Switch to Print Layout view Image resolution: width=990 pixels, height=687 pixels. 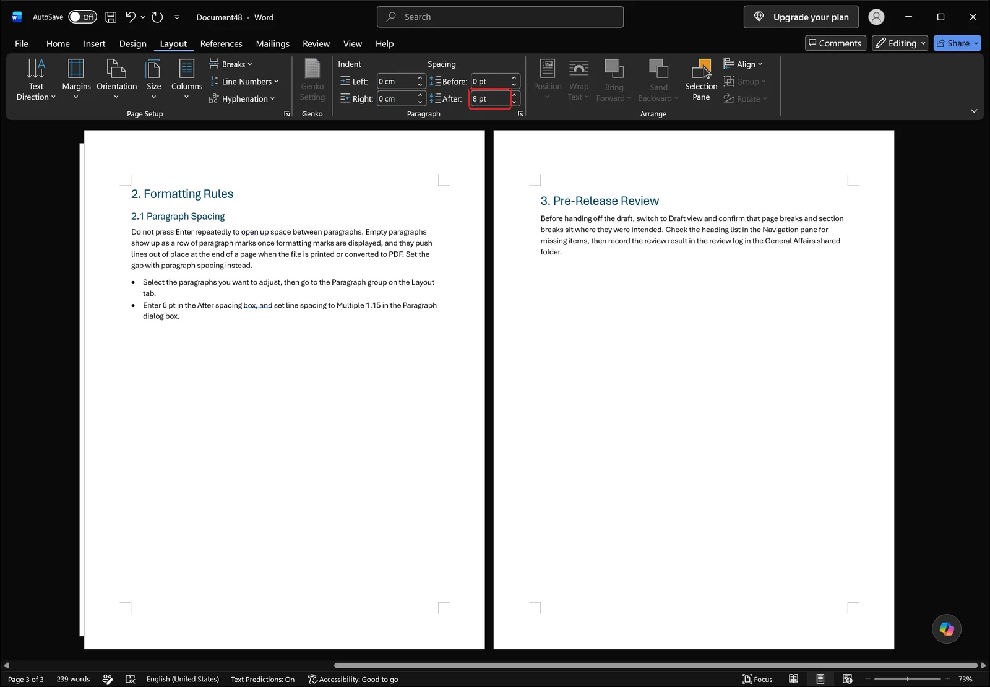(820, 680)
